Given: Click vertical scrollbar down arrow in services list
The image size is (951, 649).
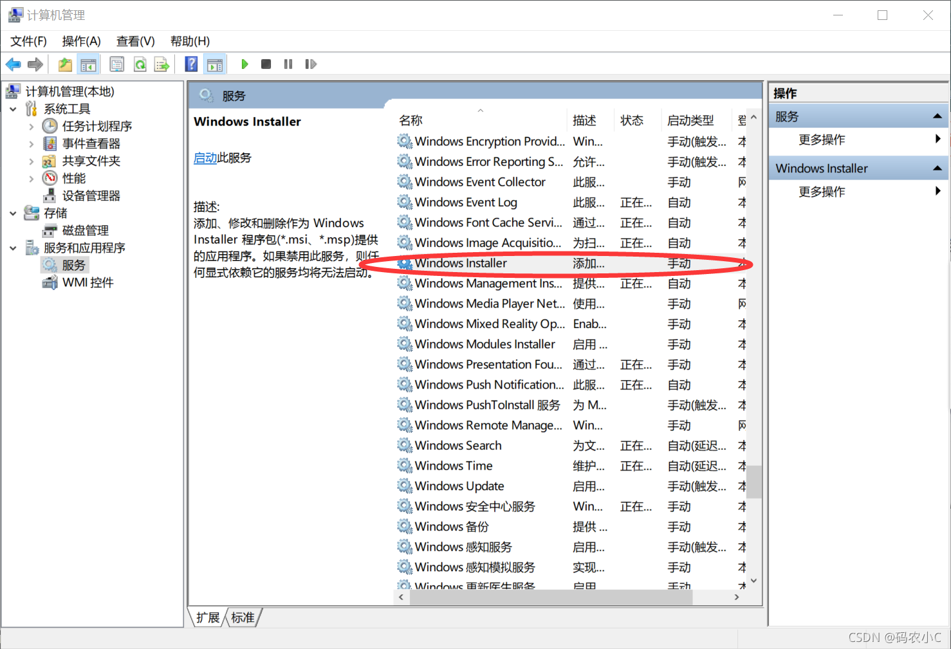Looking at the screenshot, I should [754, 581].
